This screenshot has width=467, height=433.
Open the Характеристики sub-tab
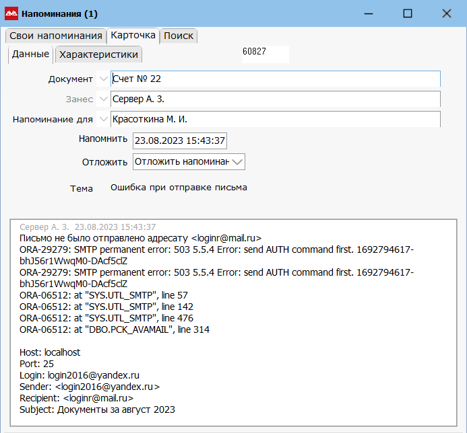(98, 54)
